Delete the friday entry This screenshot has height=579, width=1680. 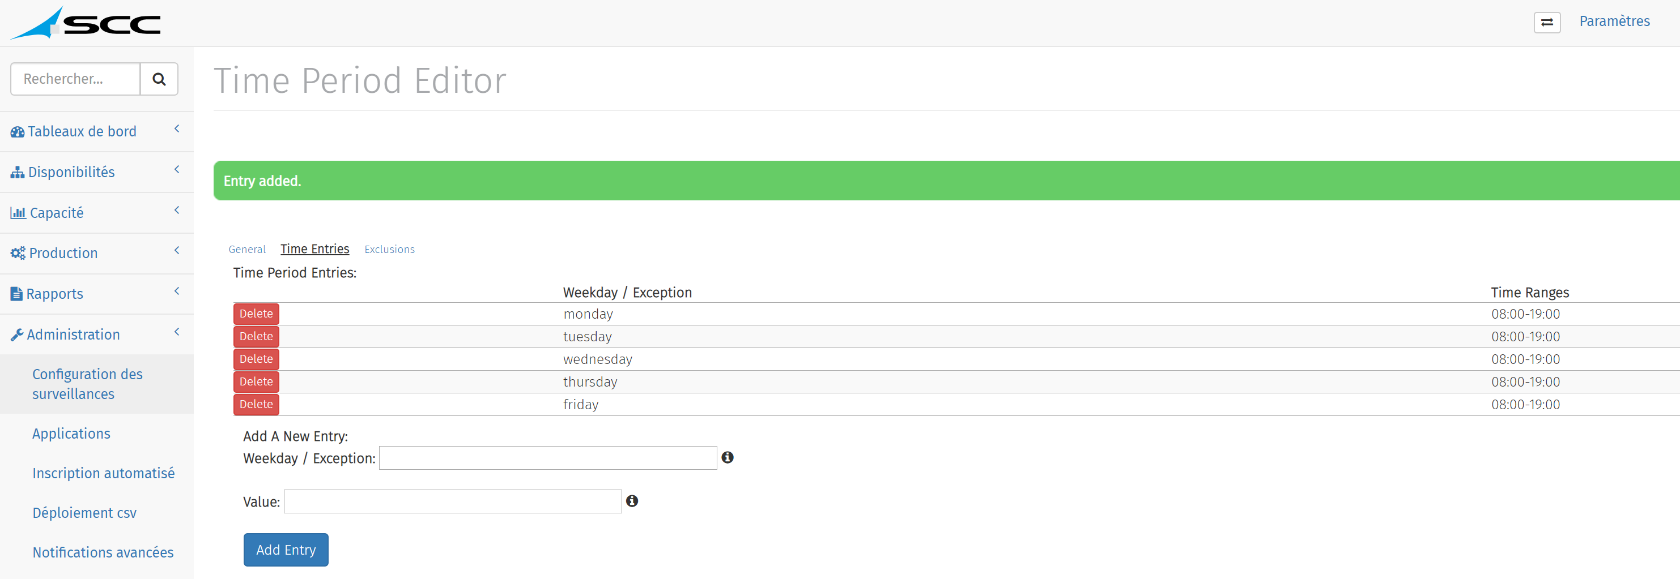(x=256, y=405)
